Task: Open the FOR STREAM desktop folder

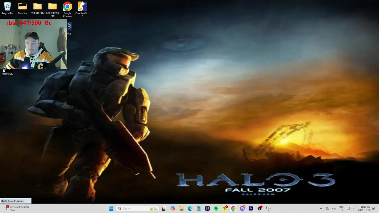Action: (x=38, y=8)
